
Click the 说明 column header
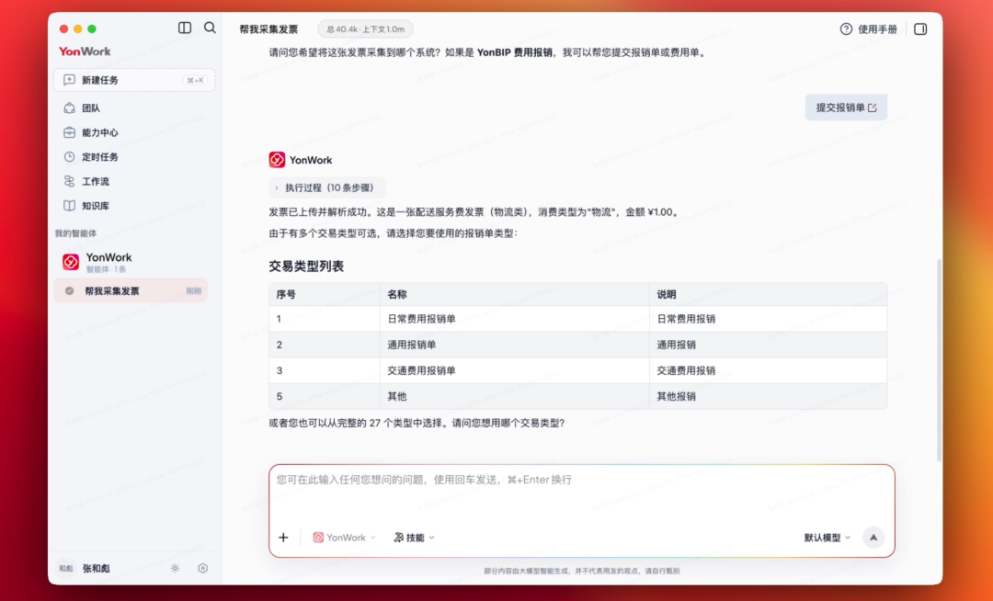(x=768, y=294)
